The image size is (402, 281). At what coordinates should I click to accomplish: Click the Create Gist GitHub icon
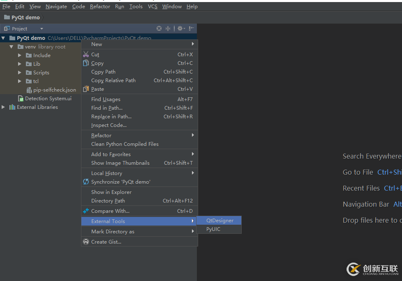click(x=86, y=242)
